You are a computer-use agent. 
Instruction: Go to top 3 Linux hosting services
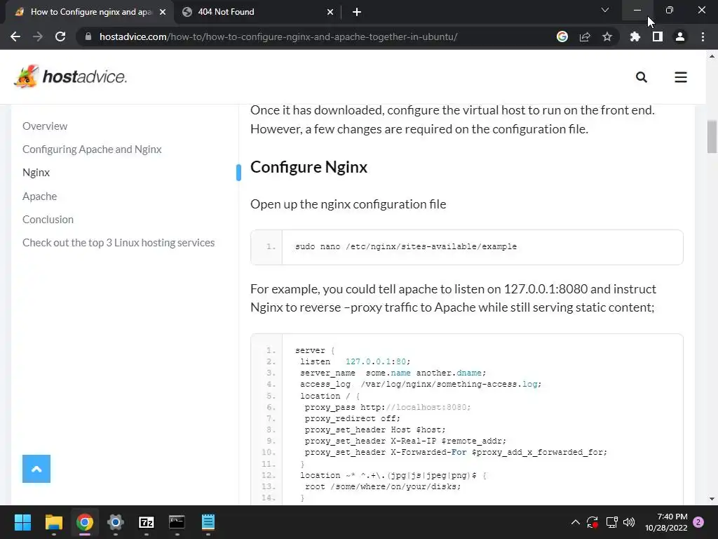118,242
